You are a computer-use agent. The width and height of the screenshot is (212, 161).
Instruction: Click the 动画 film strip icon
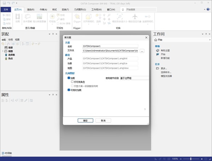[18, 17]
